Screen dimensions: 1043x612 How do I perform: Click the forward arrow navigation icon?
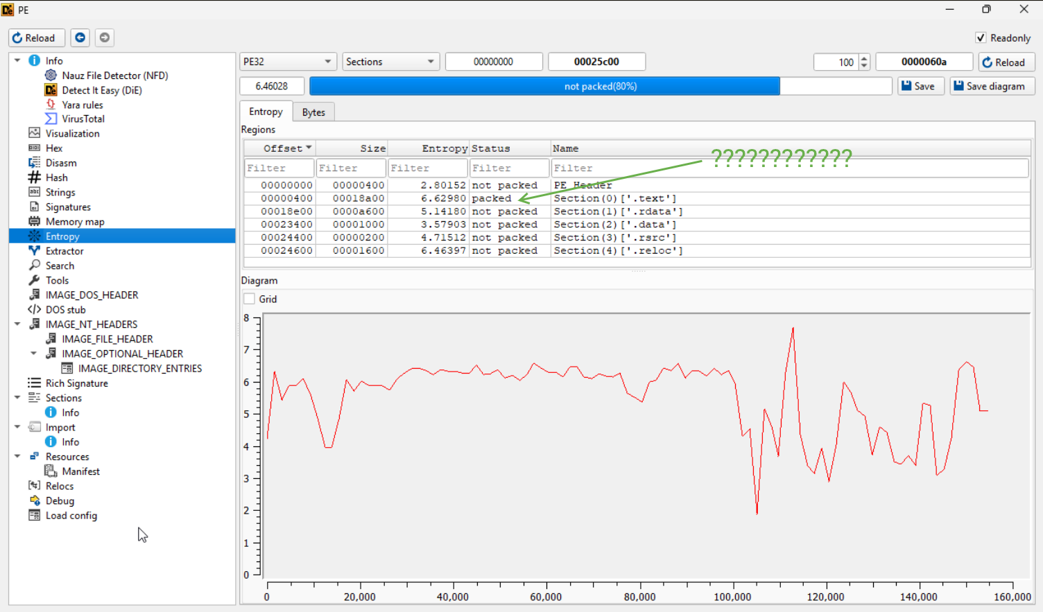coord(105,37)
